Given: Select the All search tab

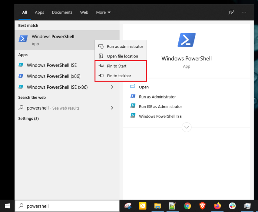Looking at the screenshot, I should coord(25,12).
